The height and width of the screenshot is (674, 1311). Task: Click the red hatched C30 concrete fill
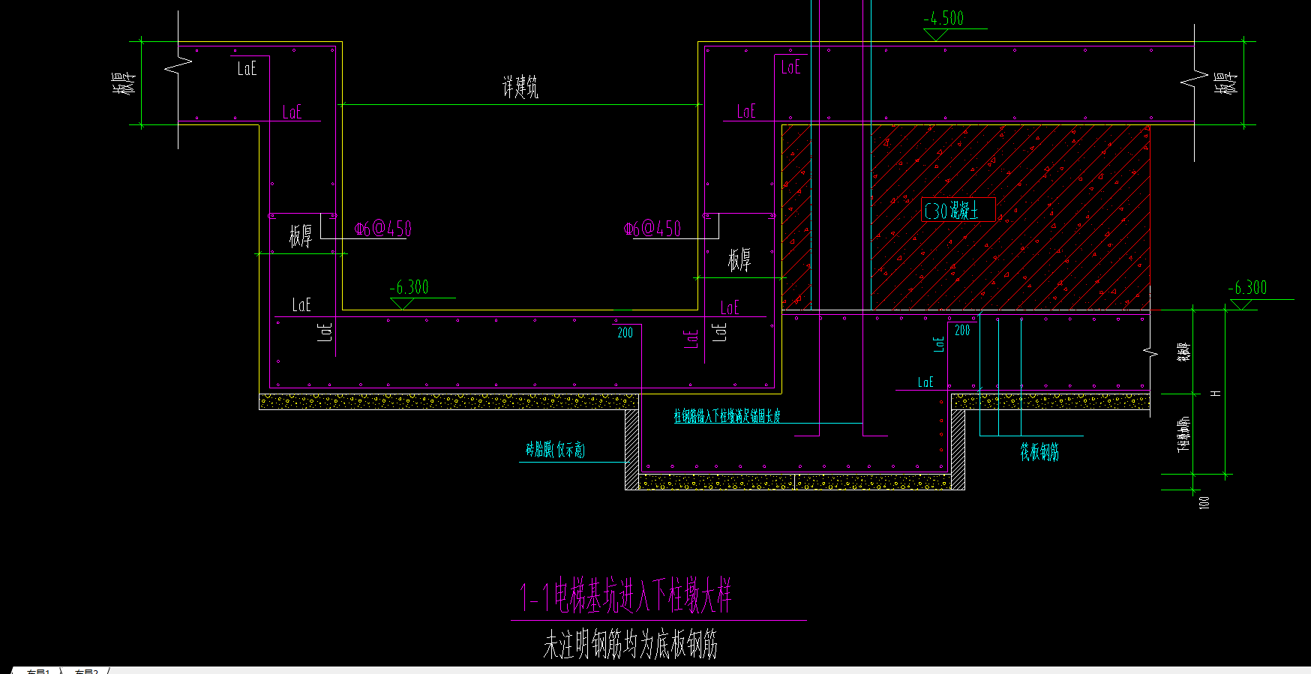[x=1009, y=217]
